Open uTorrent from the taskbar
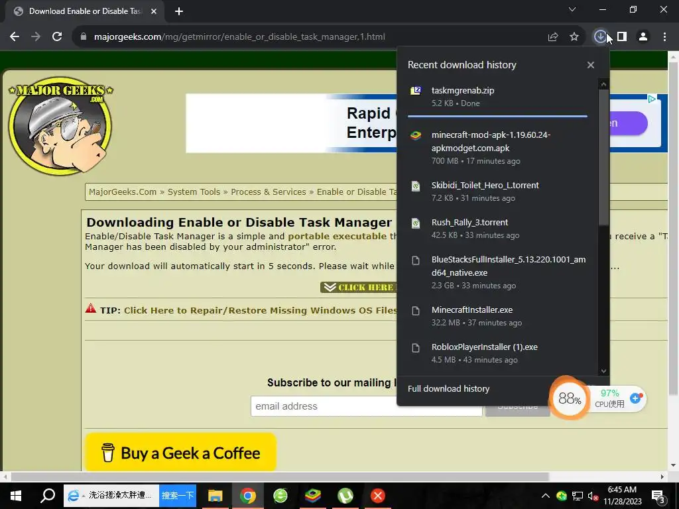679x509 pixels. click(x=345, y=496)
